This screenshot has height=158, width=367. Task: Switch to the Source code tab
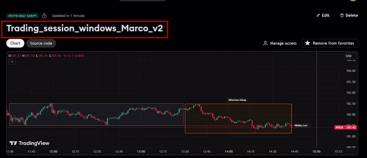tap(41, 43)
